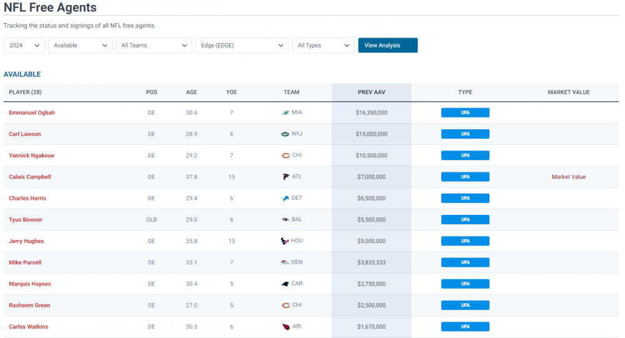The image size is (625, 338).
Task: Open the All Teams filter dropdown
Action: coord(154,46)
